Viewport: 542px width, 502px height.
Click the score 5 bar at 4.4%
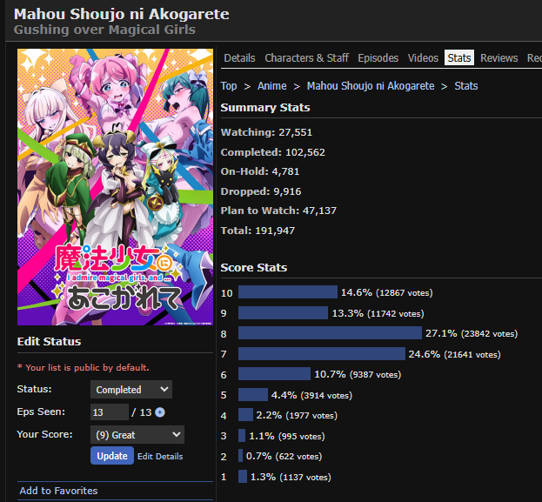[253, 394]
